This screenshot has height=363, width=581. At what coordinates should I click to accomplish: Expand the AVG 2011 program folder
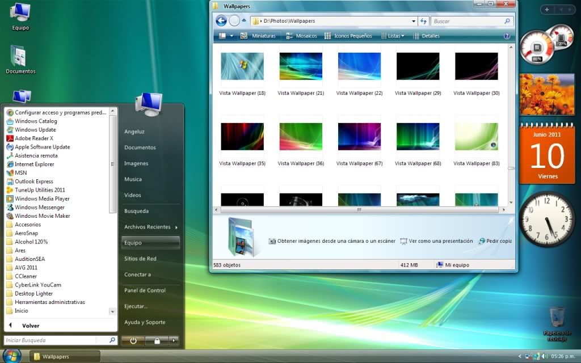tap(22, 268)
